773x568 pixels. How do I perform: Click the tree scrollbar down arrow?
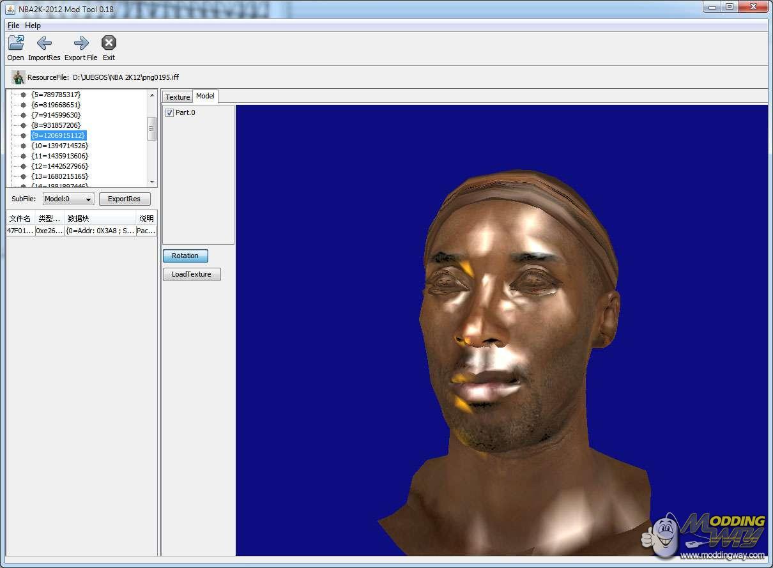pos(151,181)
